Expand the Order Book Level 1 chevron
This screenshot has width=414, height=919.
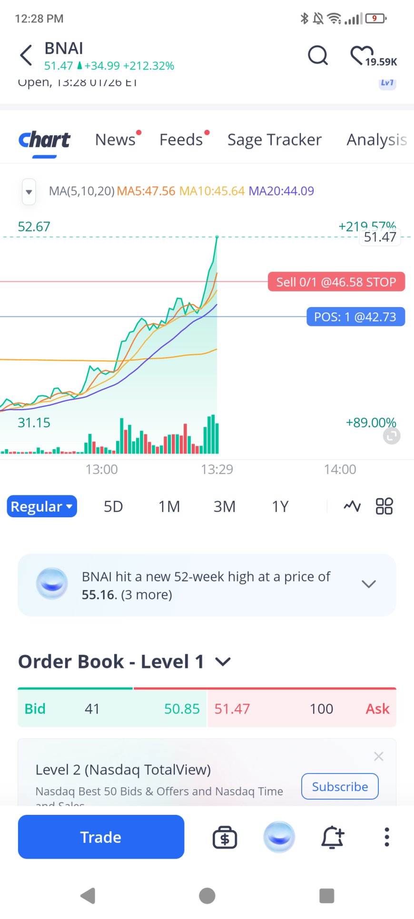pyautogui.click(x=223, y=661)
